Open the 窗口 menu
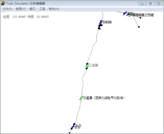The height and width of the screenshot is (134, 164). 32,9
